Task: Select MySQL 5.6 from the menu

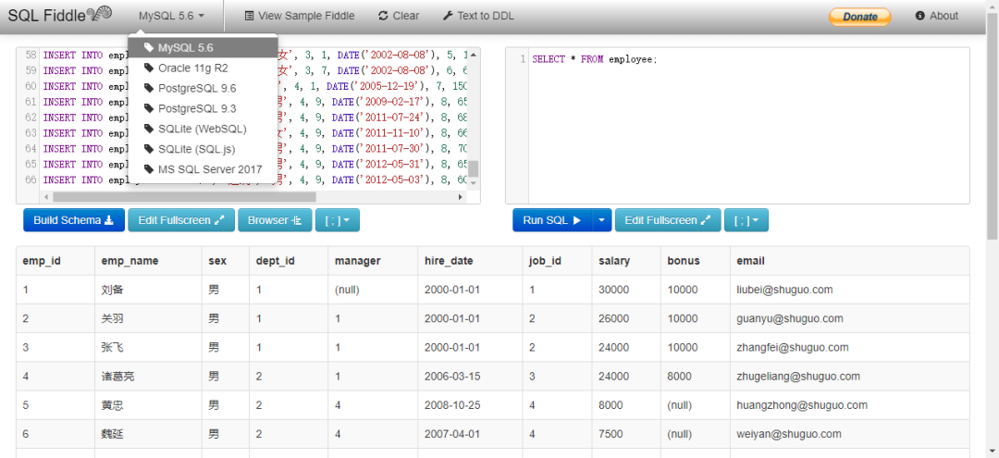Action: pos(203,48)
